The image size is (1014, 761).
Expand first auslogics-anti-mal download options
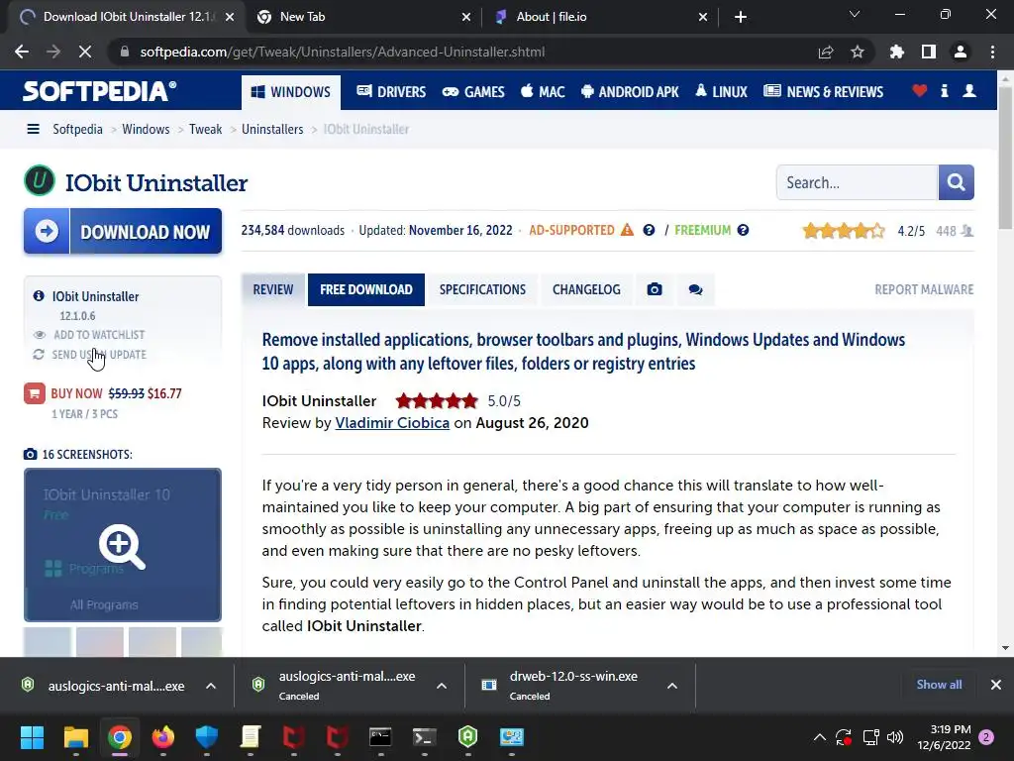[211, 686]
